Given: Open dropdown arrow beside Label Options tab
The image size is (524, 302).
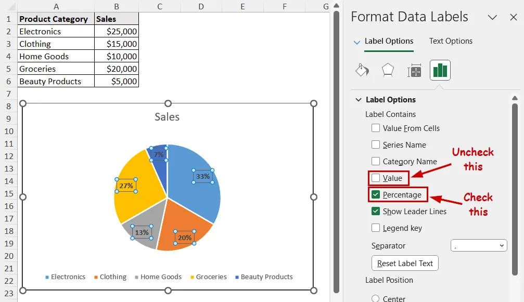Looking at the screenshot, I should click(x=357, y=43).
